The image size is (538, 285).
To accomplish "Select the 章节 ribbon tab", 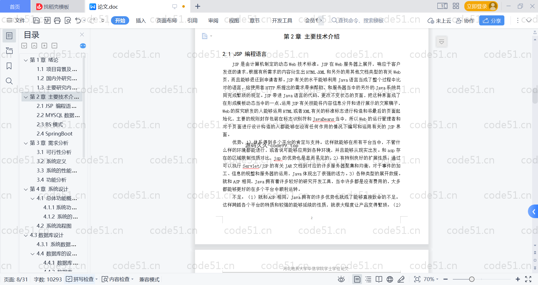I will [254, 20].
